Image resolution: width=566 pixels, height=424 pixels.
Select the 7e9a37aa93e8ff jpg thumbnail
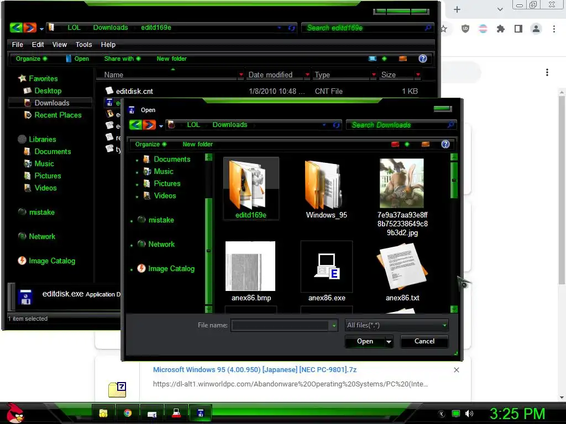point(402,183)
